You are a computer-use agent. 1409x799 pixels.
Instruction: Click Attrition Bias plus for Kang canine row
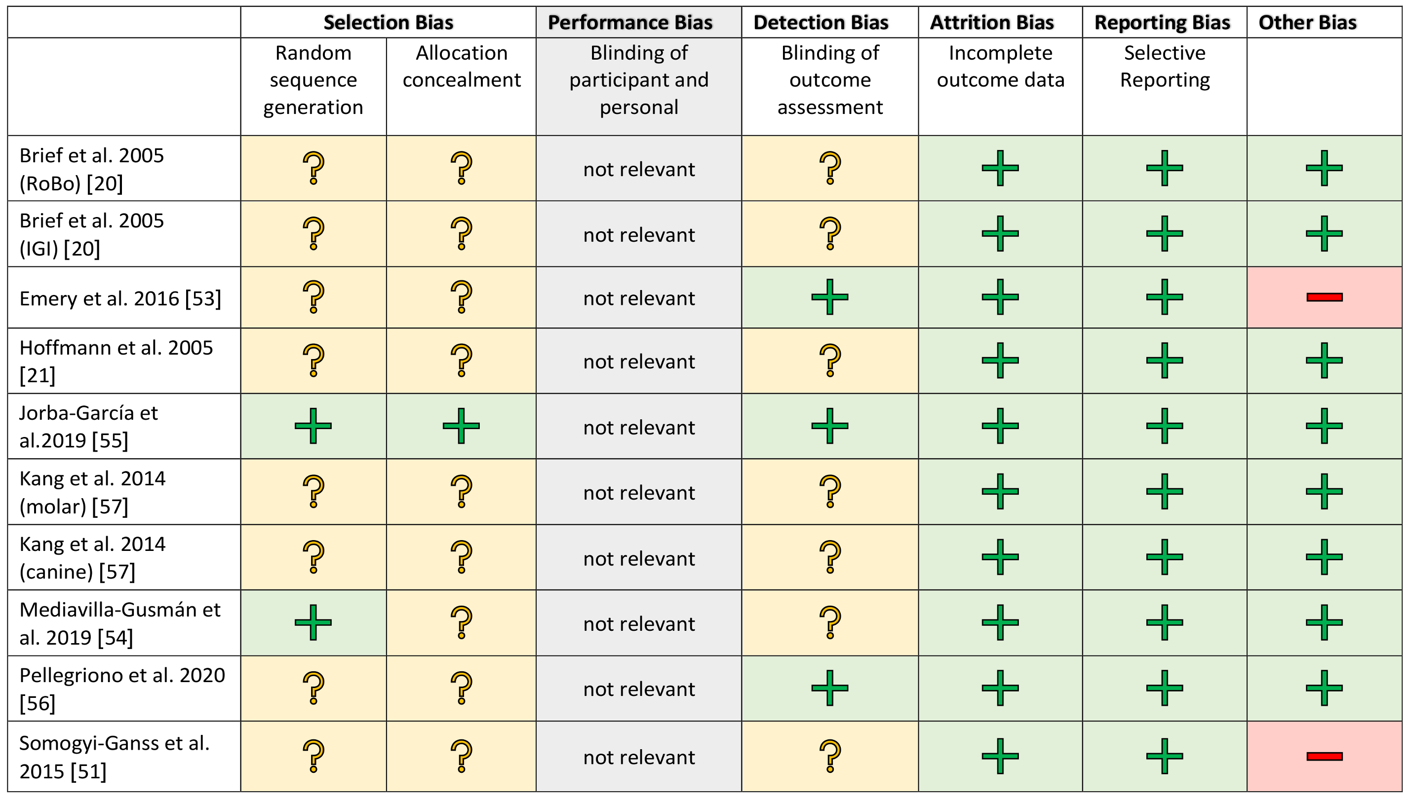[x=1000, y=557]
